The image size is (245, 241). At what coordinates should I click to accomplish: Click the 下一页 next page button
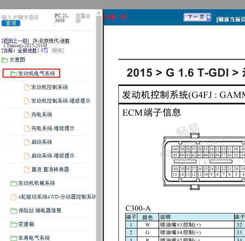(197, 17)
